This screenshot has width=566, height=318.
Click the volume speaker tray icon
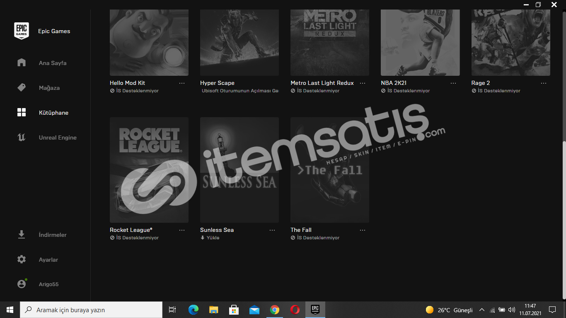click(x=511, y=310)
